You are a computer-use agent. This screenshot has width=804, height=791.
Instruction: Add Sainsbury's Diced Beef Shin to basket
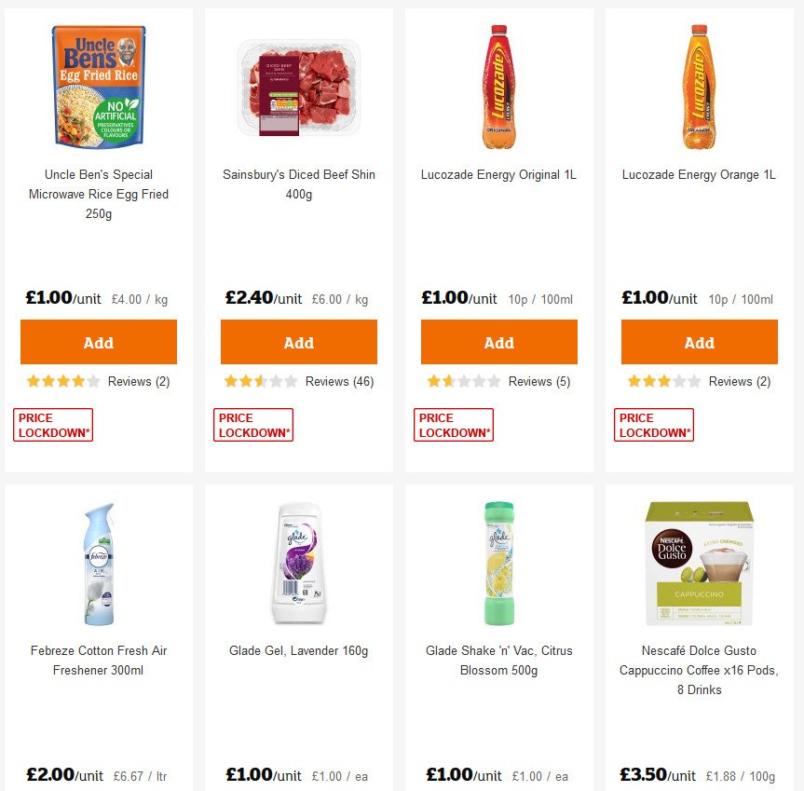point(298,342)
